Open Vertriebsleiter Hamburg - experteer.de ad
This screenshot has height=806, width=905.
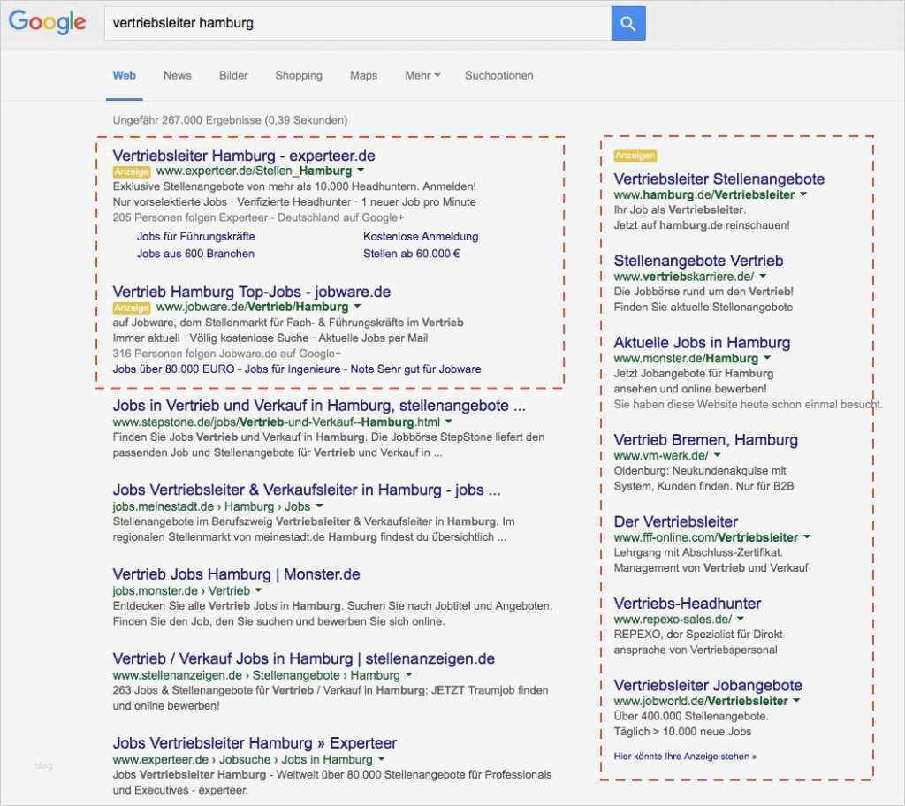pos(244,156)
